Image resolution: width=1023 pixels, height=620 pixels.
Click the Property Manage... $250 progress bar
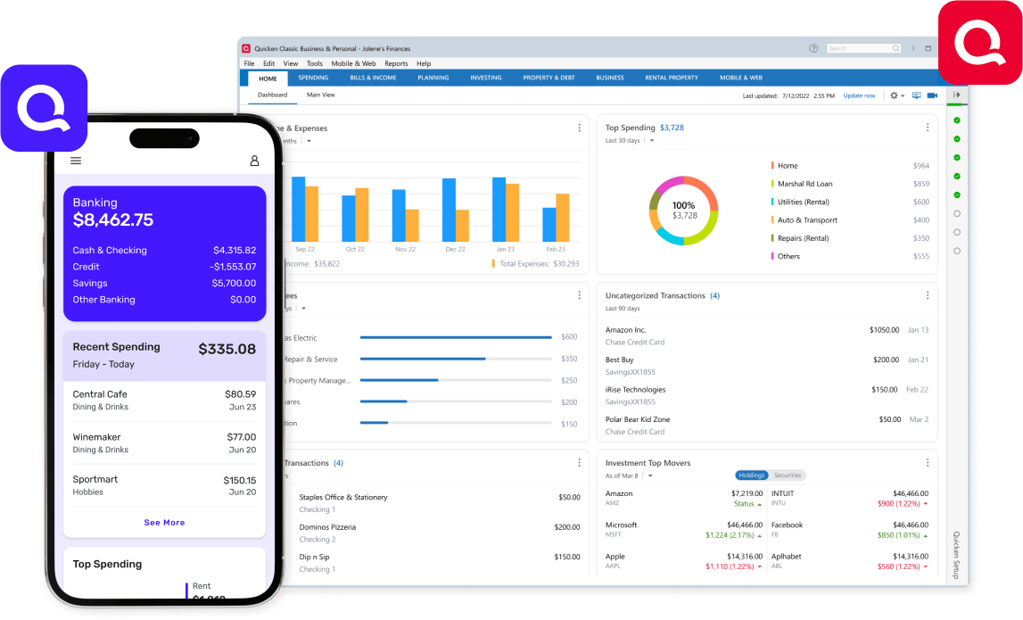(456, 381)
